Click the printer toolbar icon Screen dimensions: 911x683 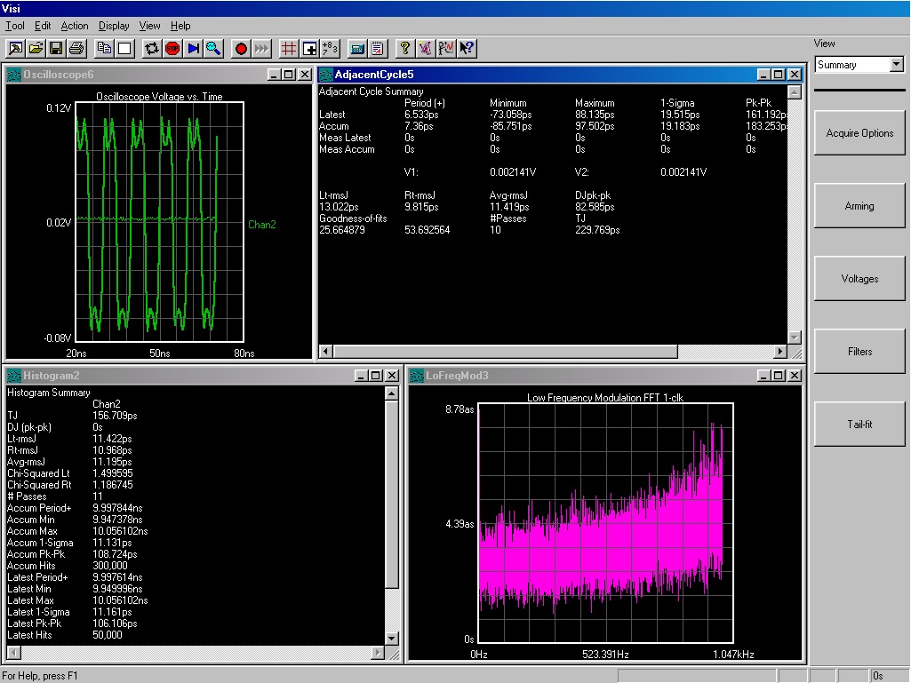76,49
